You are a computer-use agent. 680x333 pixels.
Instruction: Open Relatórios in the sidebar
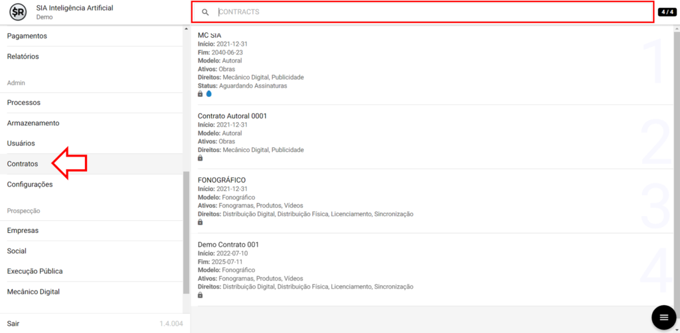23,56
